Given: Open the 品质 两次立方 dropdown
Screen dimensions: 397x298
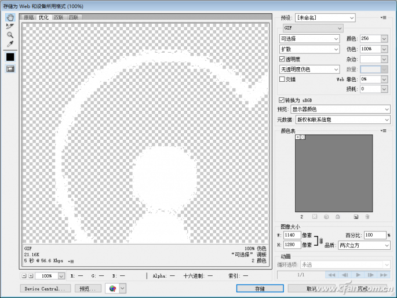Looking at the screenshot, I should (x=364, y=245).
